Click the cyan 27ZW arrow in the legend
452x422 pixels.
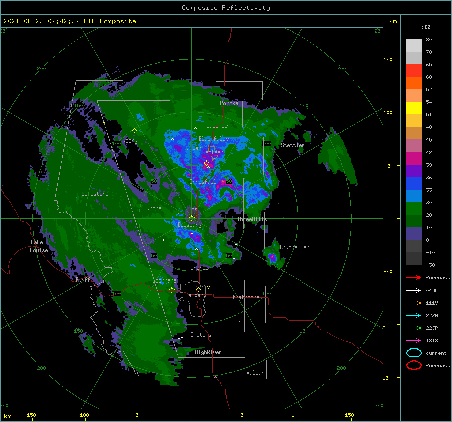[414, 316]
